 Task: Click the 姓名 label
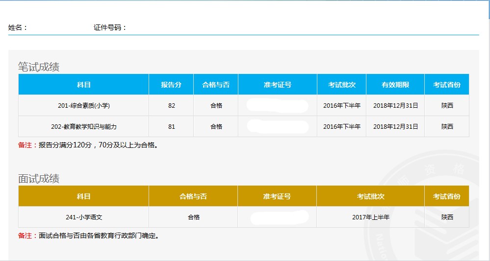[18, 28]
